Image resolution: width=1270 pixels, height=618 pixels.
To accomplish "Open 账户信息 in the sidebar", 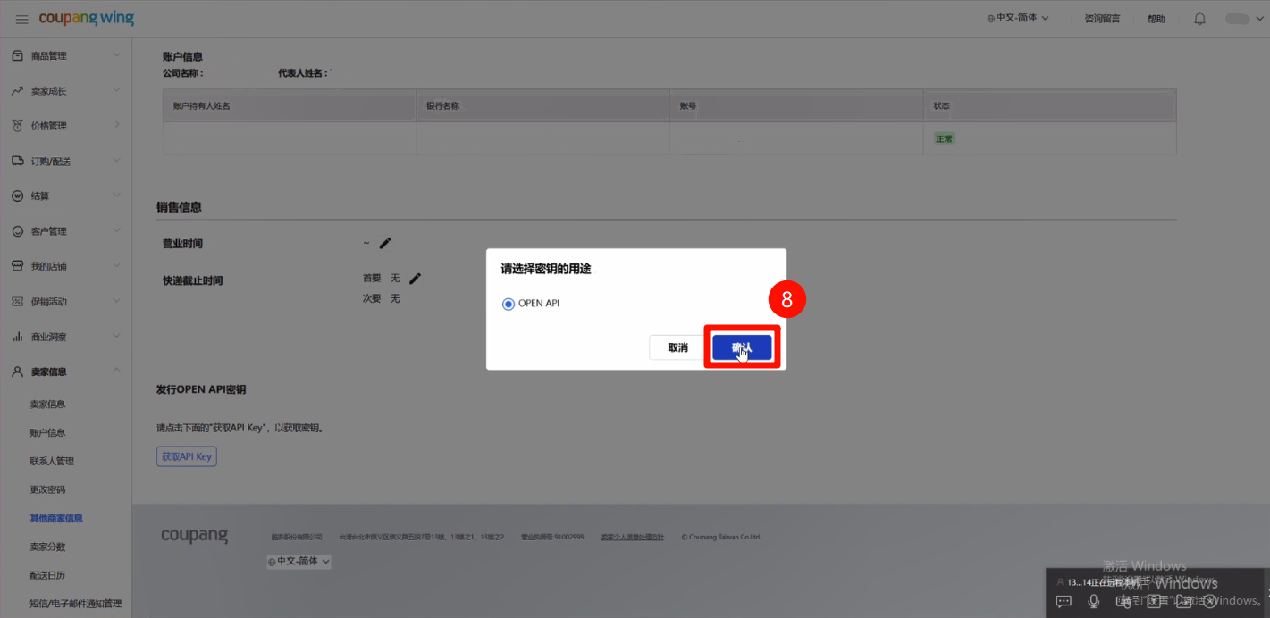I will (x=47, y=432).
